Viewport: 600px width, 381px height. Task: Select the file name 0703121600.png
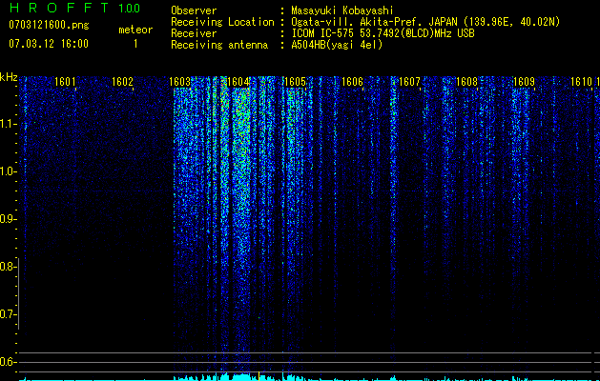49,26
